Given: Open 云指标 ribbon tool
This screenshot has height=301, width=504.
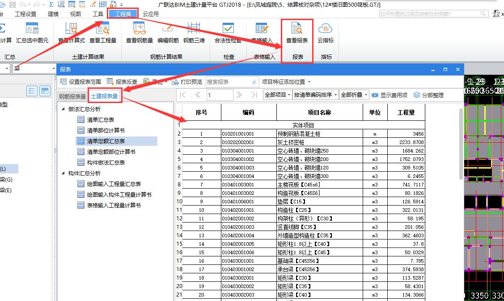Looking at the screenshot, I should (325, 33).
